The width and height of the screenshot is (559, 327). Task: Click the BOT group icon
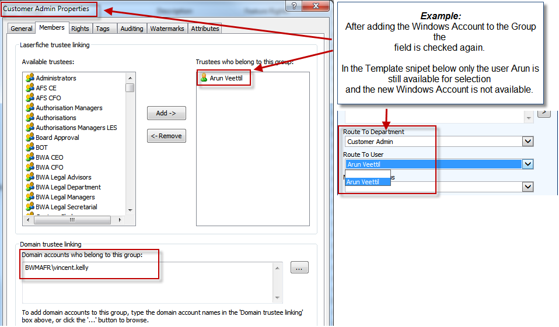click(x=30, y=147)
